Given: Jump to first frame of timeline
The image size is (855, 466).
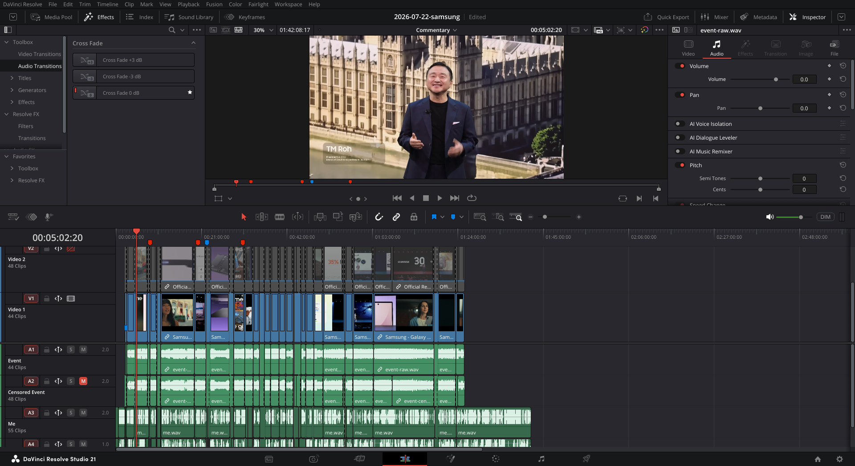Looking at the screenshot, I should pyautogui.click(x=397, y=198).
